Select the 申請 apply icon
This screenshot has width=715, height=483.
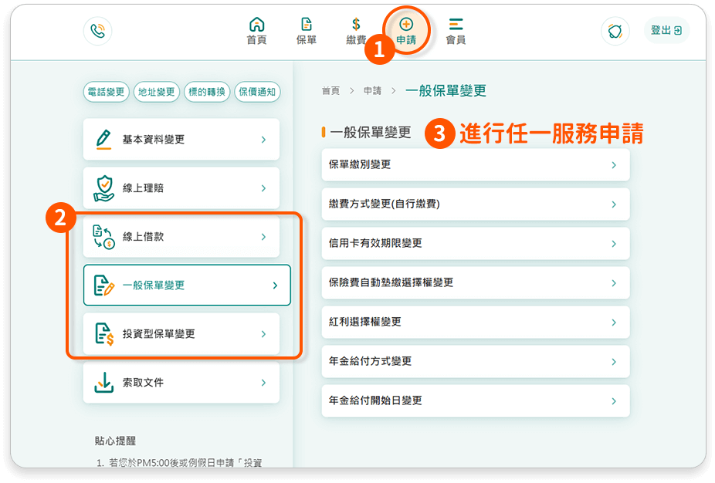406,25
